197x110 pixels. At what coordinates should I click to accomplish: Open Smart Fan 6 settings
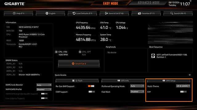click(x=79, y=64)
